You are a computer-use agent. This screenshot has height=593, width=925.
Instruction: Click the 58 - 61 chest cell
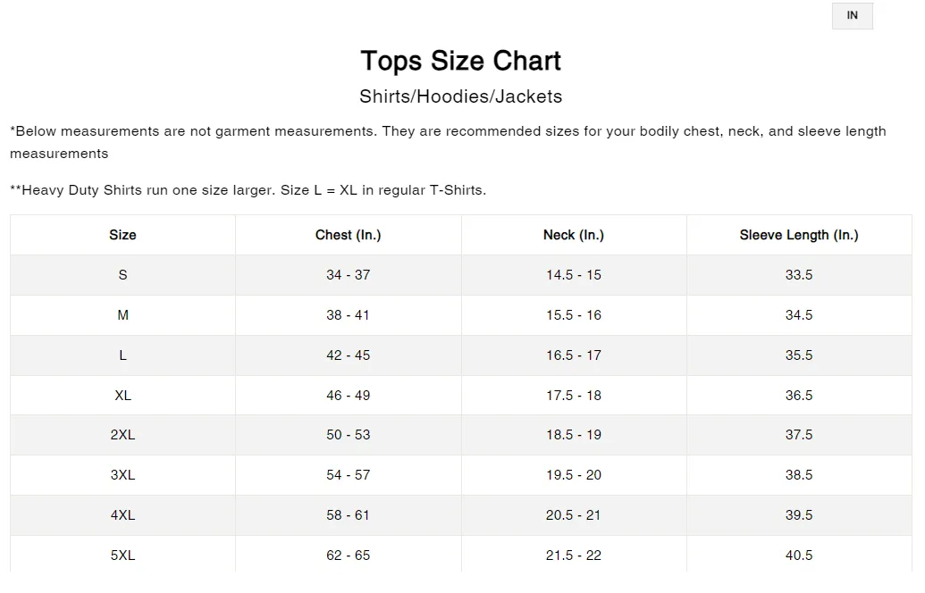(x=348, y=515)
